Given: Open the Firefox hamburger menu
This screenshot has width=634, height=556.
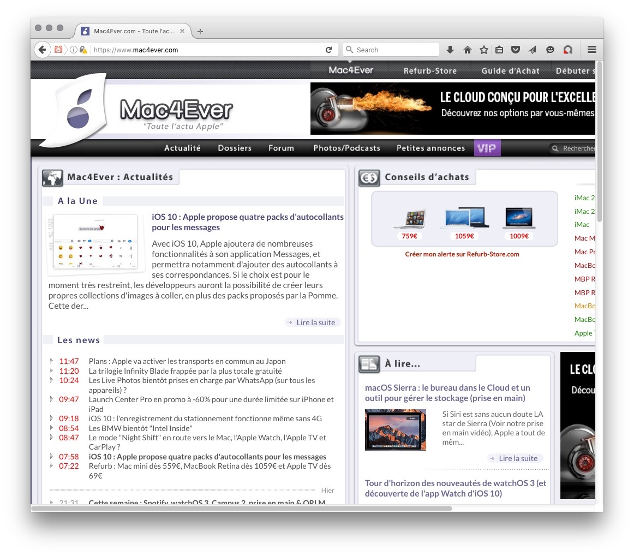Looking at the screenshot, I should click(591, 49).
